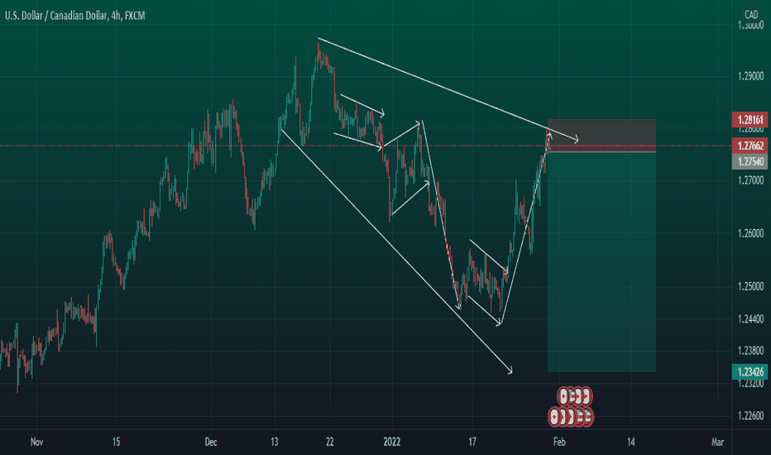The height and width of the screenshot is (455, 771).
Task: Click the 1.22600 price axis label
Action: point(751,416)
